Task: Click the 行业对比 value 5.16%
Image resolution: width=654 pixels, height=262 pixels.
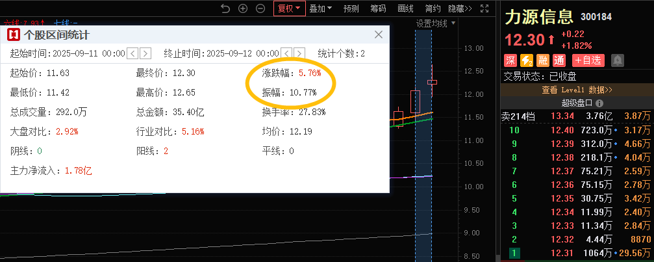Action: click(193, 131)
